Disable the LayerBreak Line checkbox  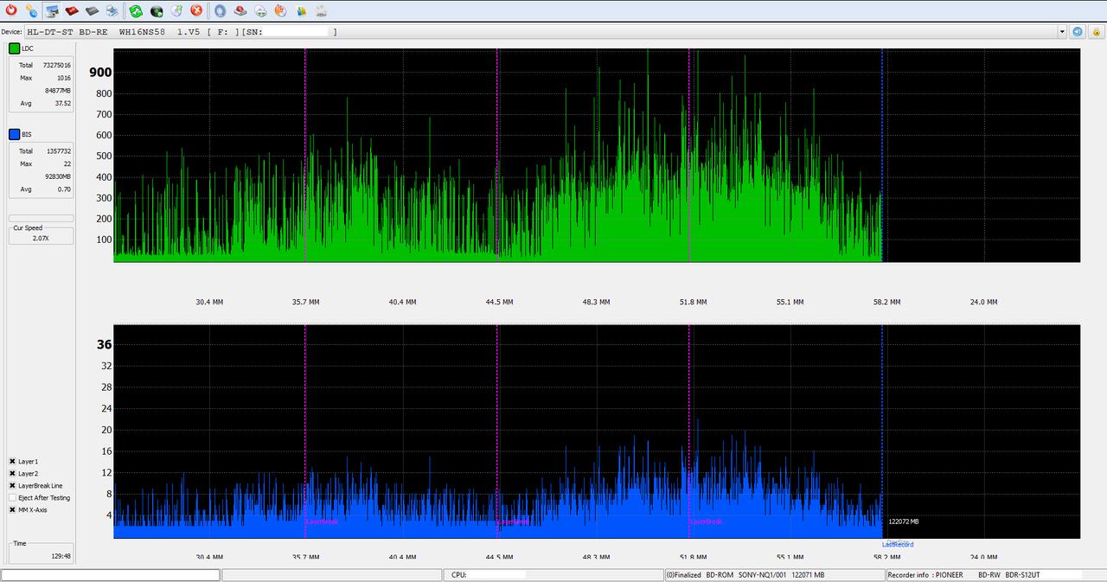pos(13,486)
